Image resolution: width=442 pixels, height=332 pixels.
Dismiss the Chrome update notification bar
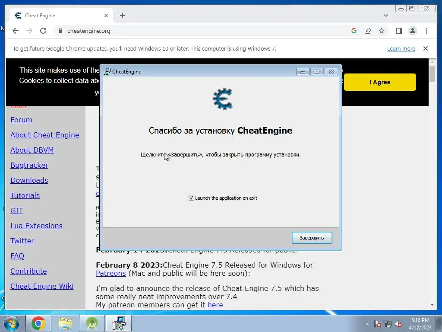(425, 48)
